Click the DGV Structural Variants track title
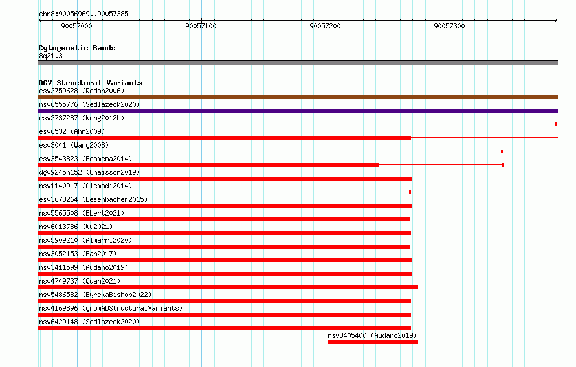 [91, 83]
